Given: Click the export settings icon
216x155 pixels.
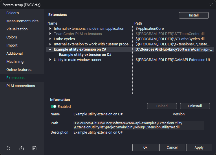Looking at the screenshot, I should point(22,148).
